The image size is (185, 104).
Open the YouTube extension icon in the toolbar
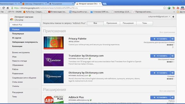click(178, 8)
